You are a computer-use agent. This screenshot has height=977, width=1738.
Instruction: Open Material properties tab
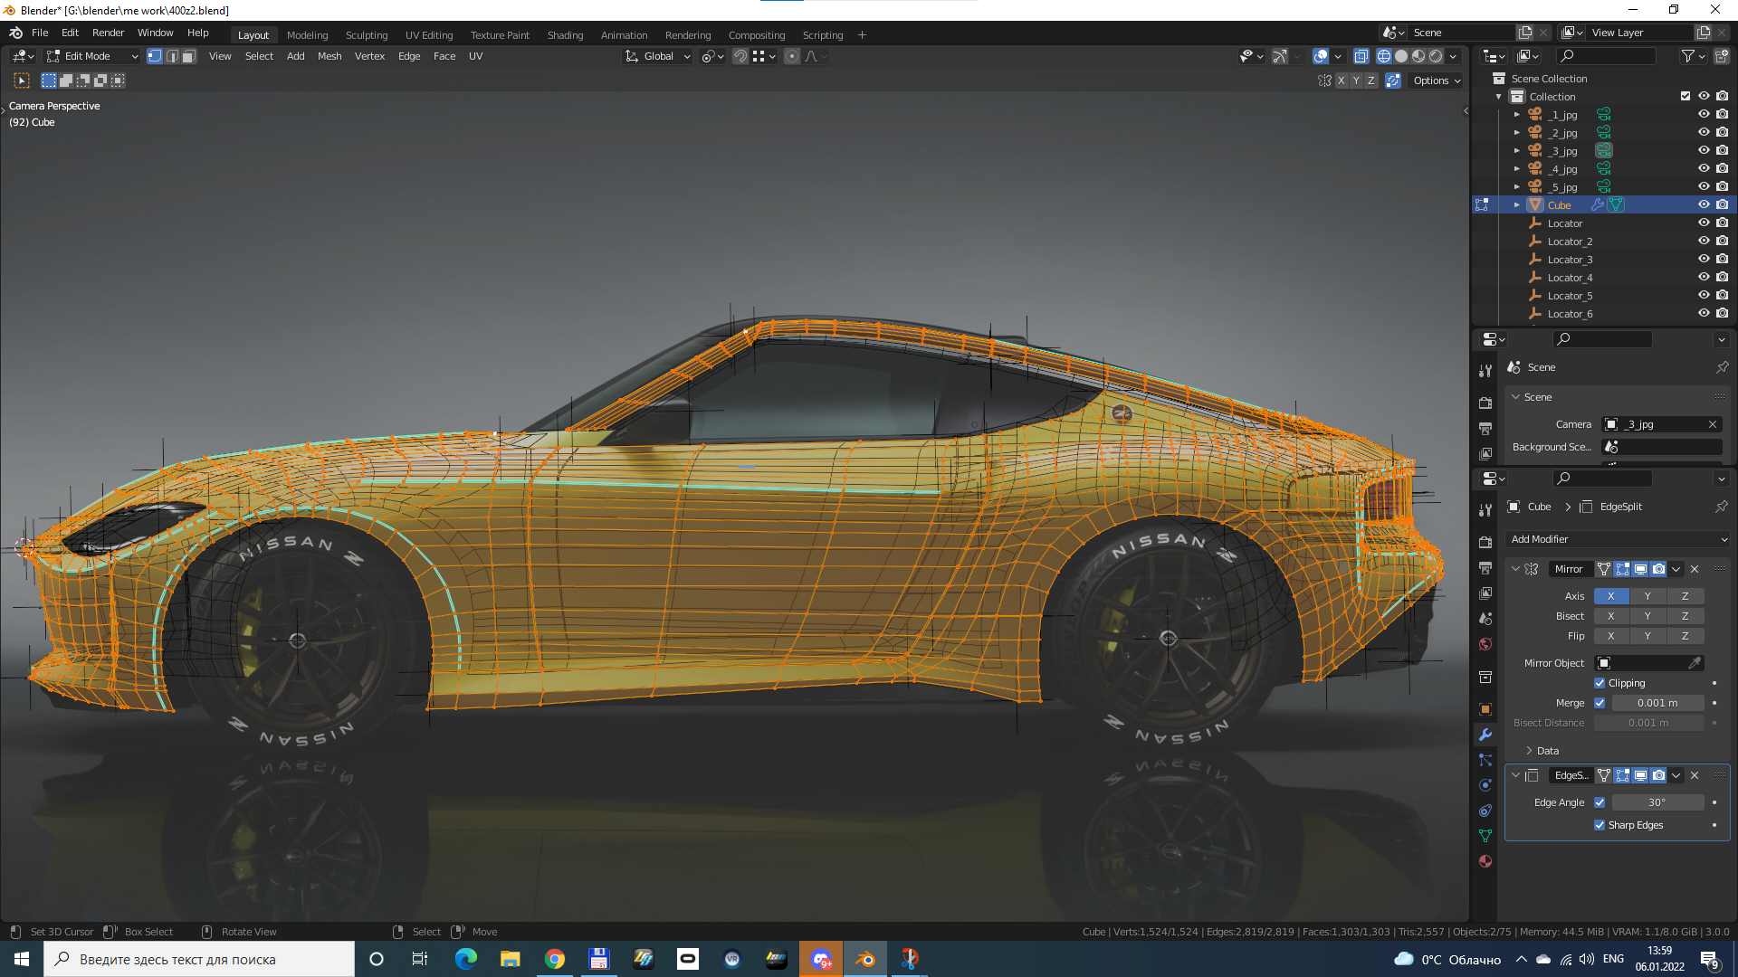coord(1485,861)
